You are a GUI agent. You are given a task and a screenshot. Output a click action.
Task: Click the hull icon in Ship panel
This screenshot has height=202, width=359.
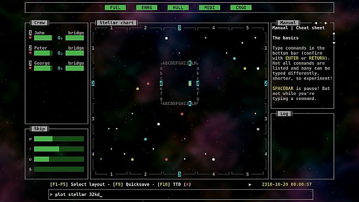coord(30,159)
